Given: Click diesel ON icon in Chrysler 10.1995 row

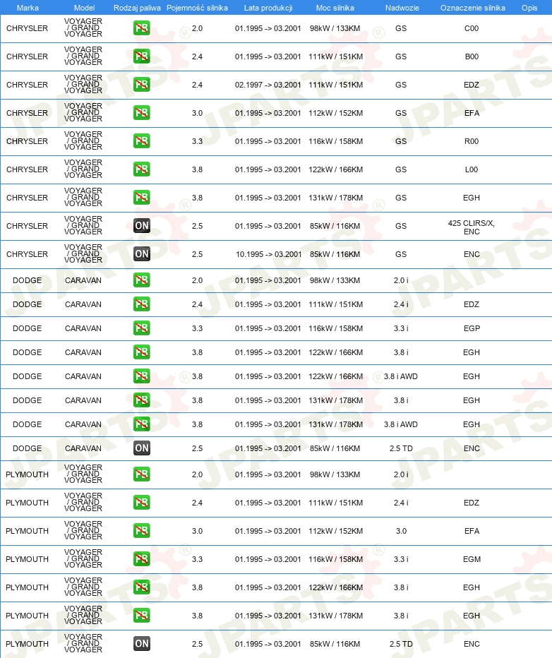Looking at the screenshot, I should 142,254.
